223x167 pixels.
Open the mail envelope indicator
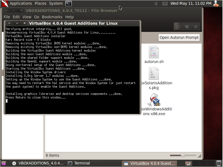165,4
